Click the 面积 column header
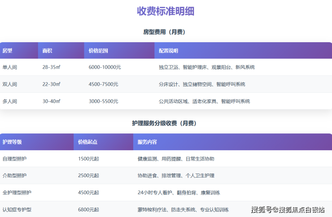 pyautogui.click(x=48, y=51)
